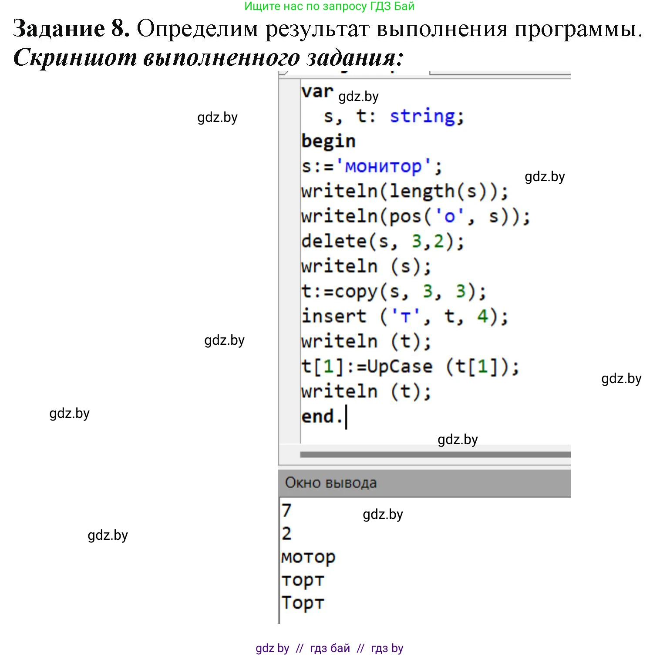This screenshot has height=656, width=660.
Task: Click the line s:='монитор';
Action: (x=370, y=165)
